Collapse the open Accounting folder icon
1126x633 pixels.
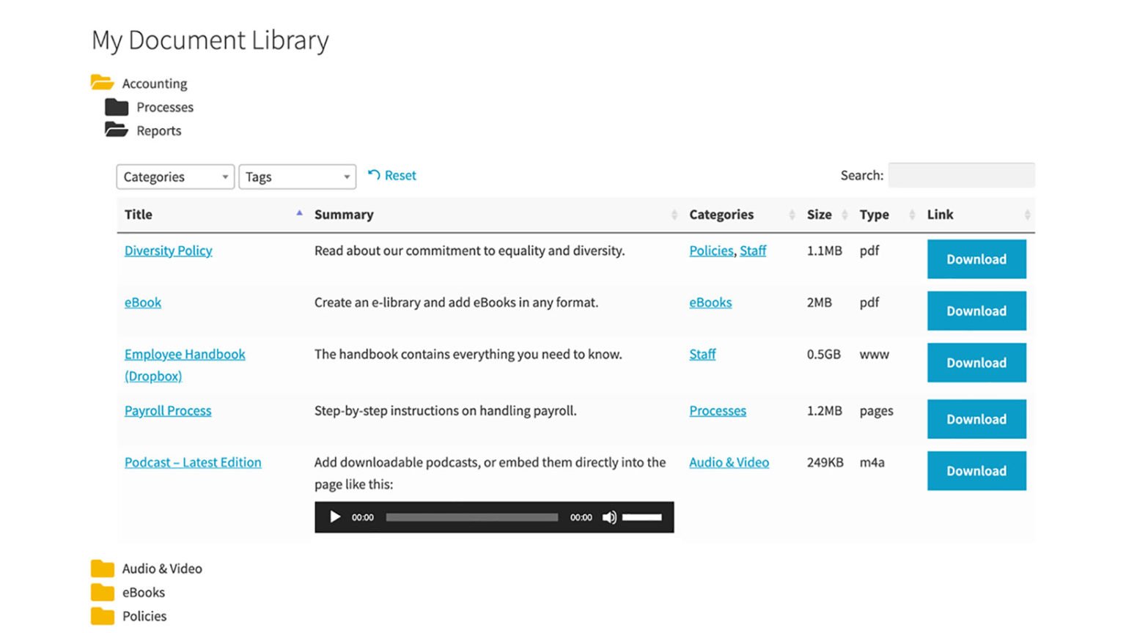(x=102, y=82)
